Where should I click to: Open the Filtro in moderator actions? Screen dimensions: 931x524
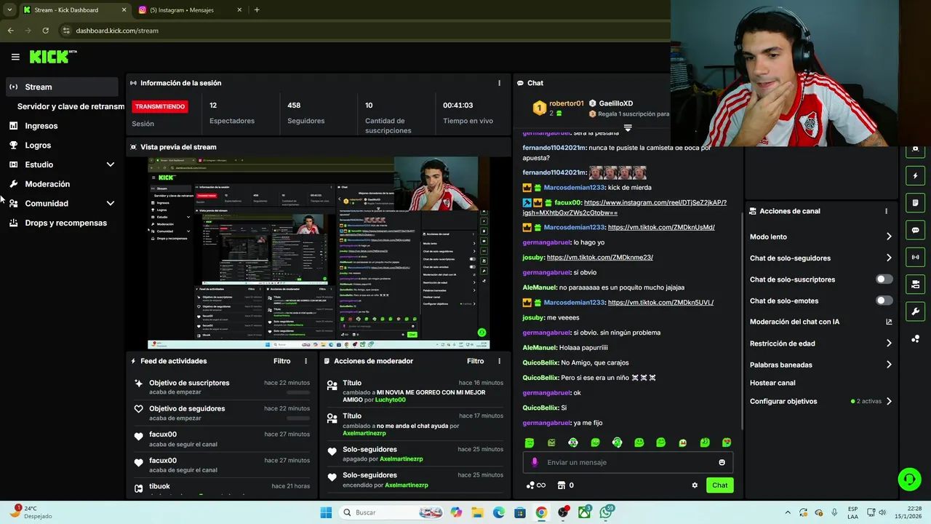tap(475, 361)
